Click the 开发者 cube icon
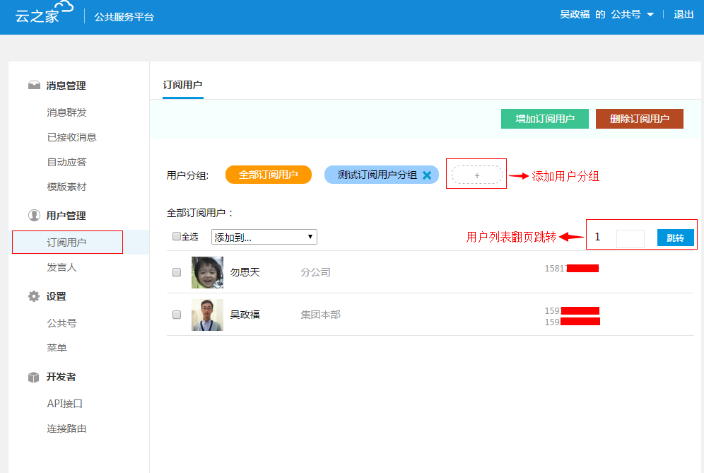 [x=34, y=377]
